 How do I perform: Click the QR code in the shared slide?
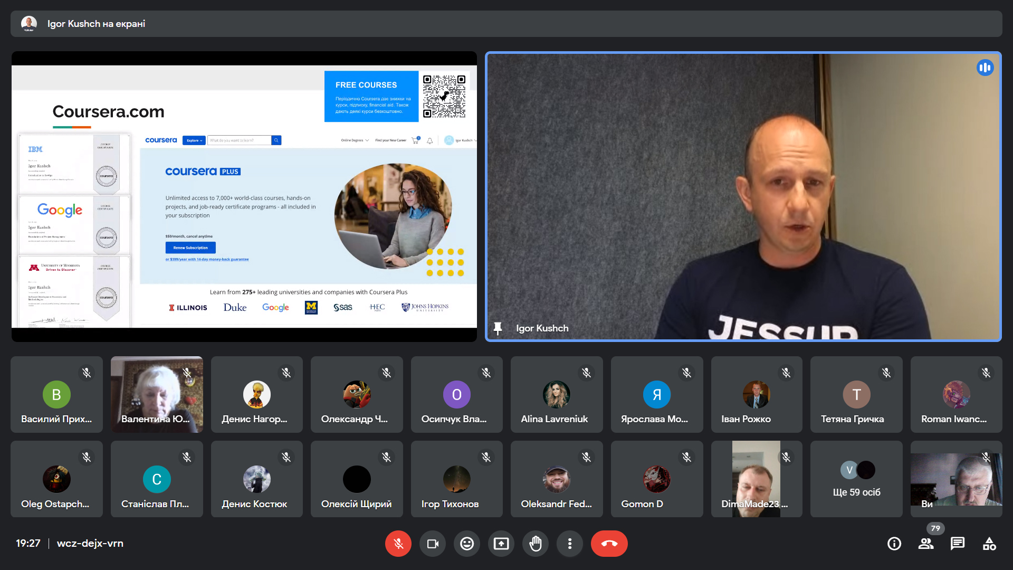tap(444, 96)
